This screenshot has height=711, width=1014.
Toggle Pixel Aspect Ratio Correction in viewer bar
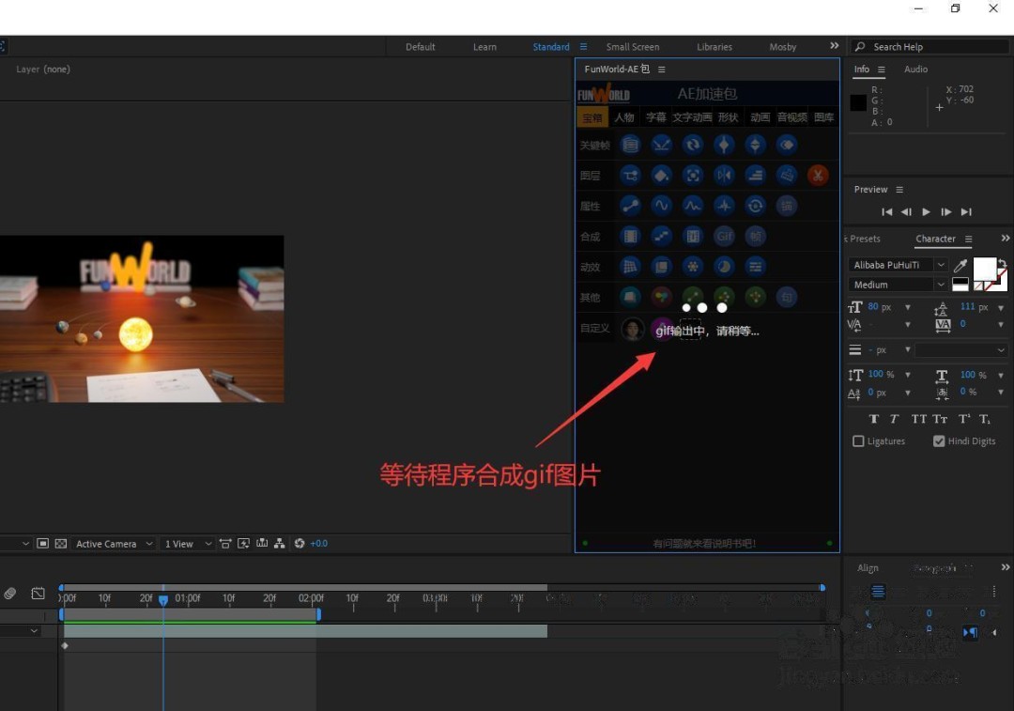pos(225,544)
